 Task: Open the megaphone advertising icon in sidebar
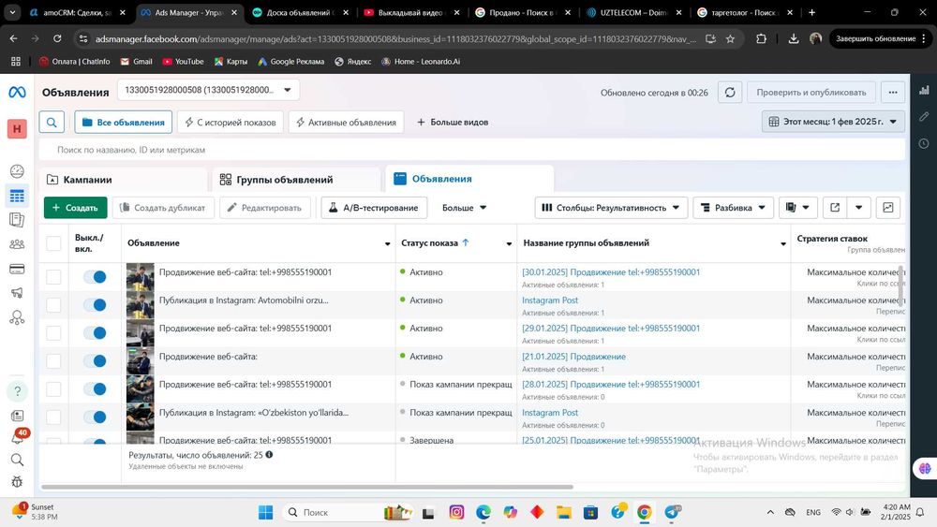pyautogui.click(x=17, y=292)
